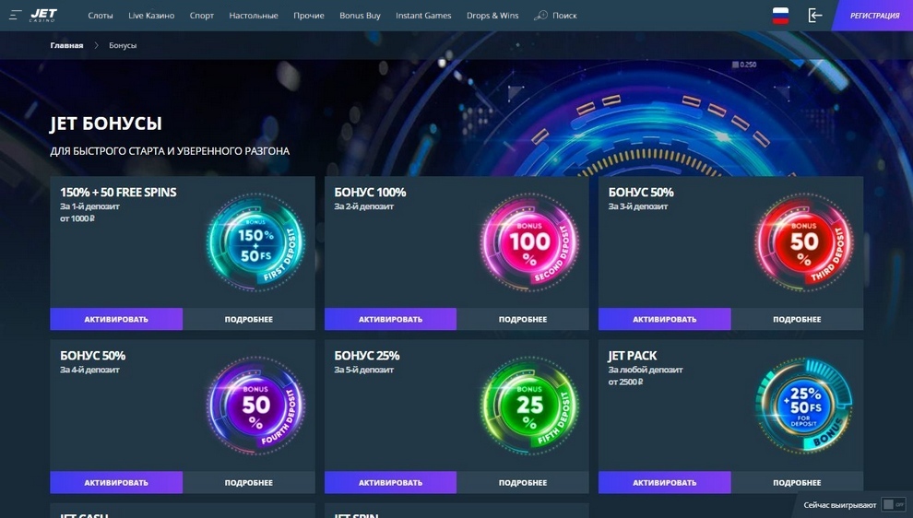Show details for Бонус 100%
The height and width of the screenshot is (518, 913).
[x=522, y=319]
